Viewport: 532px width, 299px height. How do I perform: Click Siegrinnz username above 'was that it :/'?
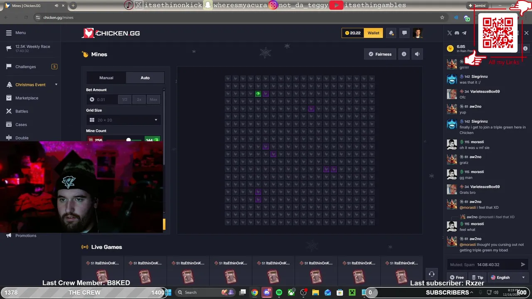tap(480, 77)
